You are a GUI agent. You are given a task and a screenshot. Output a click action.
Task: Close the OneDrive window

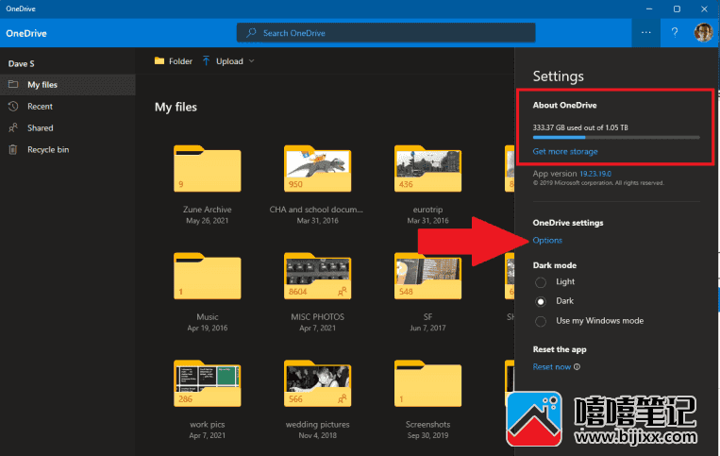pyautogui.click(x=704, y=8)
